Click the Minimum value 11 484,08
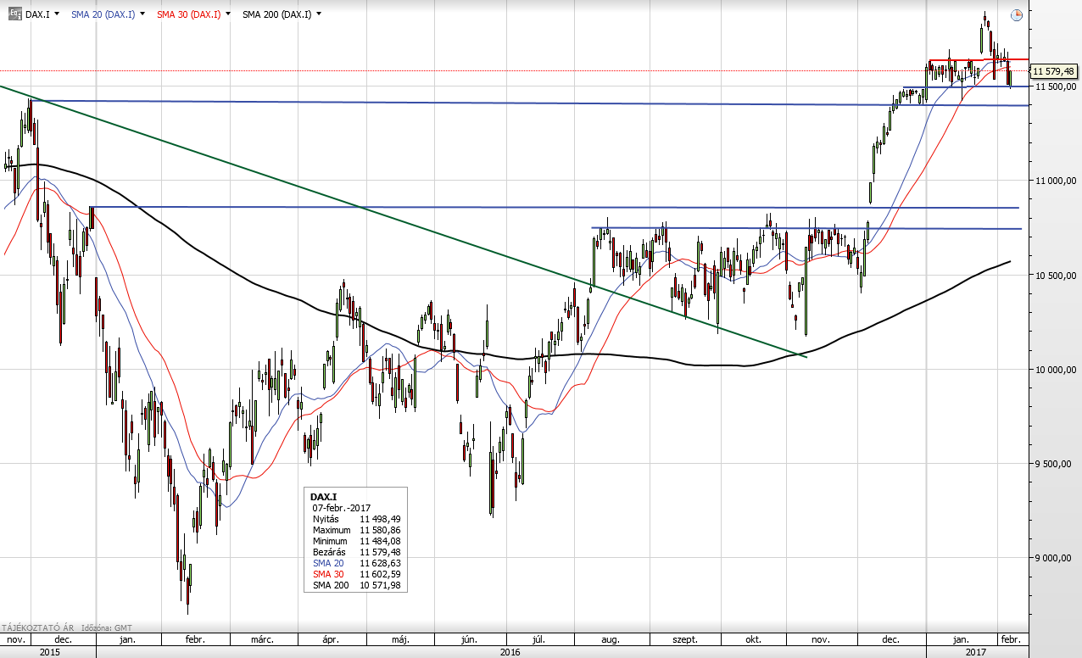 click(380, 541)
